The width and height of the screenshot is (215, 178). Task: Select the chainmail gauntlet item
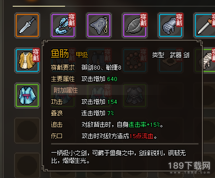coord(171,25)
